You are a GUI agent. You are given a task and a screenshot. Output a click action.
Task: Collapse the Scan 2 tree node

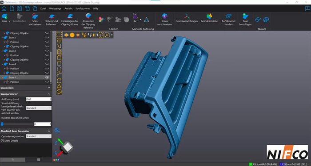click(x=3, y=38)
